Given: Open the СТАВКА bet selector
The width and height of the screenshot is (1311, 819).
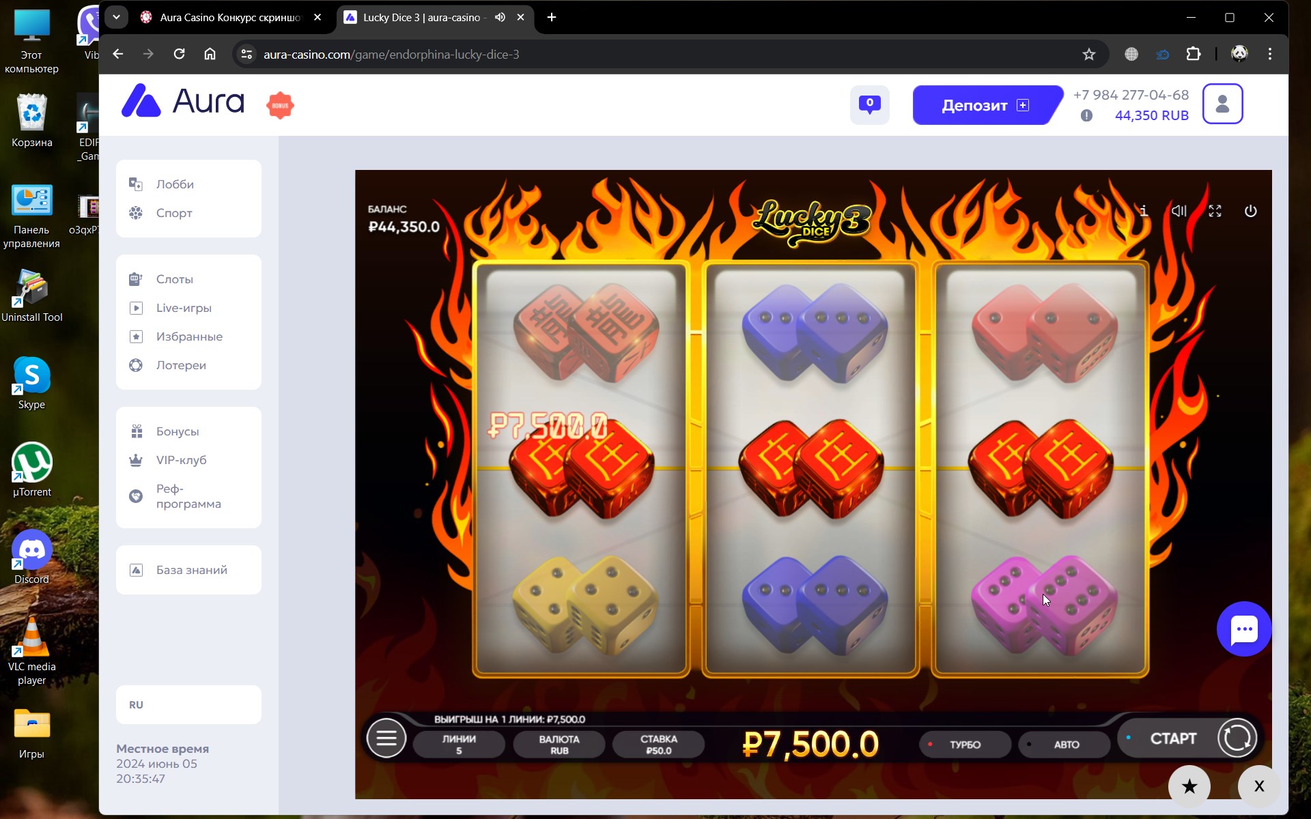Looking at the screenshot, I should 658,744.
